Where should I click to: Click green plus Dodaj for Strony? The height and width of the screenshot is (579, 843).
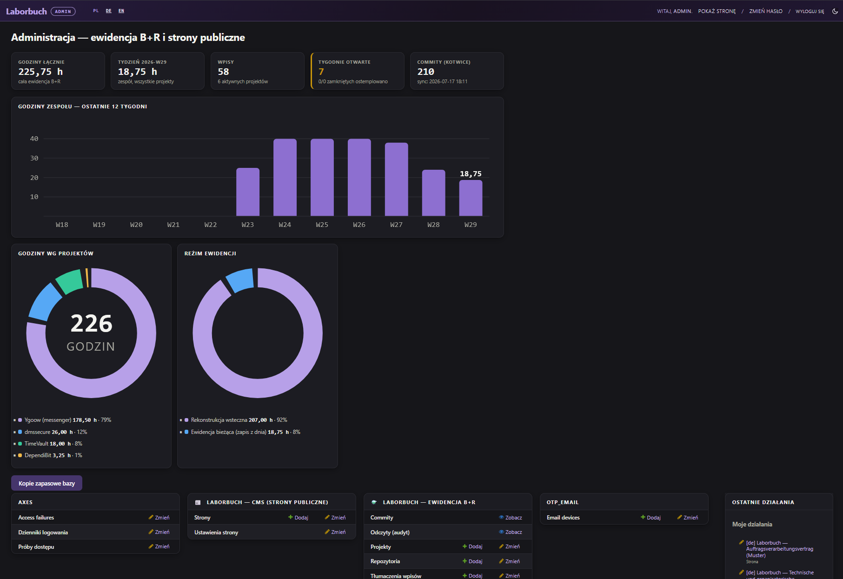tap(298, 518)
